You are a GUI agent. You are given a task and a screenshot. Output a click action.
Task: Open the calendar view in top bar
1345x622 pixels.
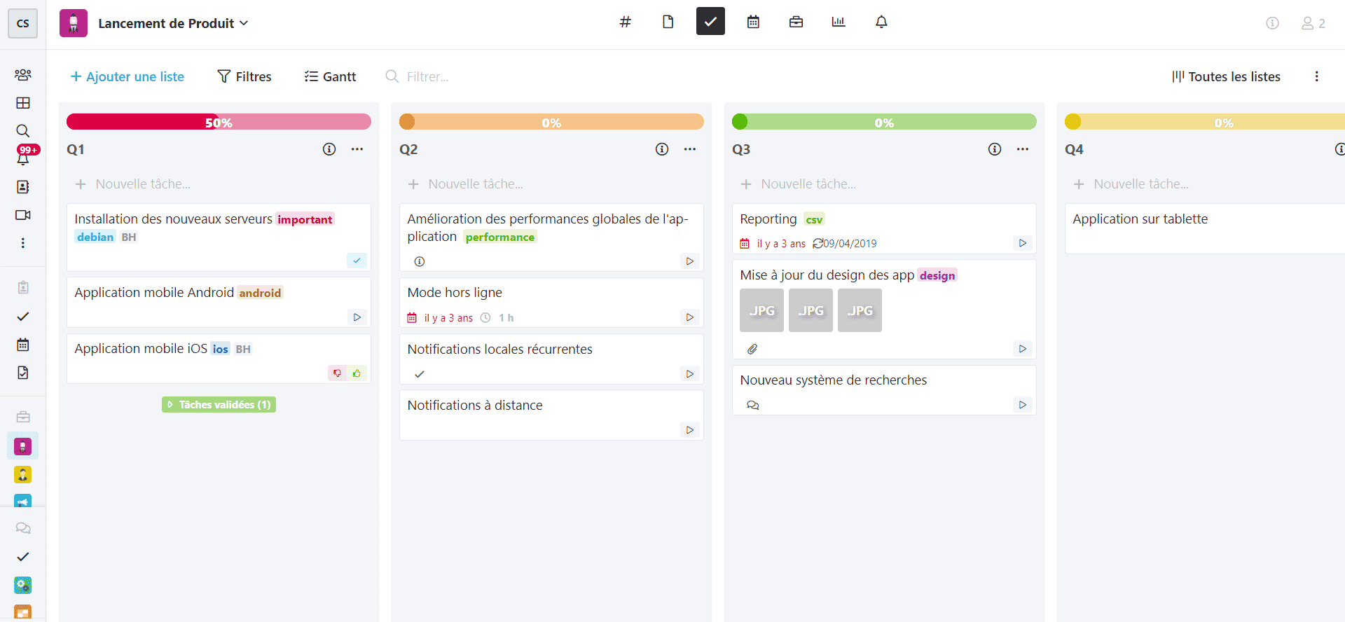(x=753, y=22)
